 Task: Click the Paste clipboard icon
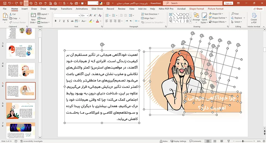(x=5, y=16)
